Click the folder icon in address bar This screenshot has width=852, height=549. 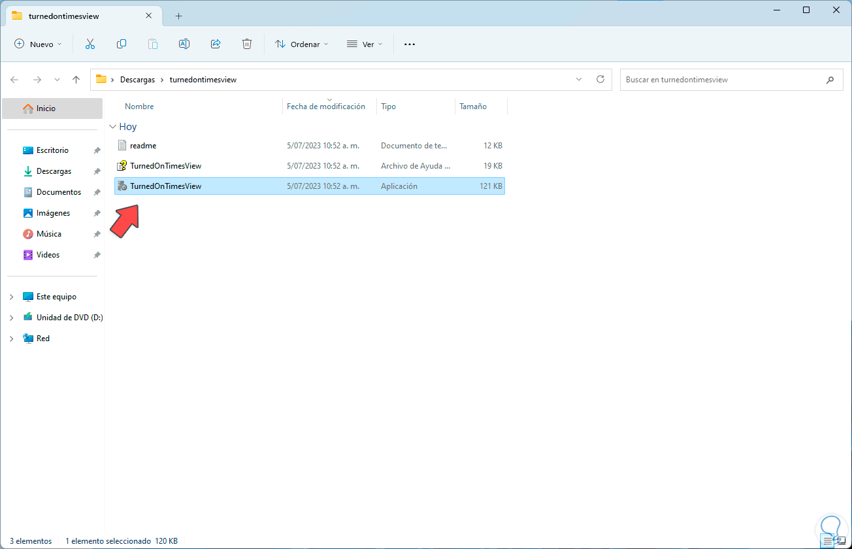click(101, 80)
